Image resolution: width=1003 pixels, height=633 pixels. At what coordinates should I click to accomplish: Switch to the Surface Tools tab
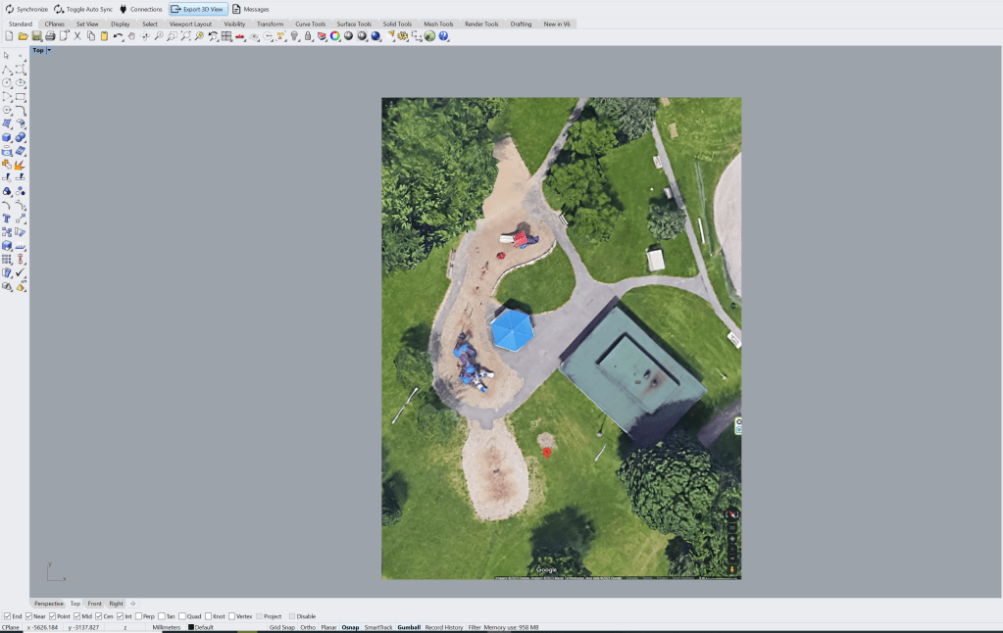click(354, 24)
